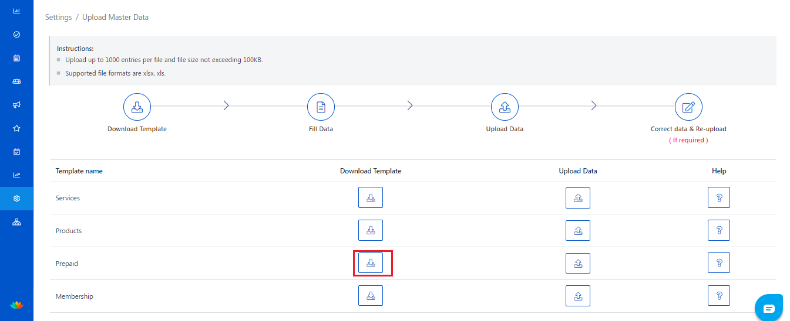This screenshot has width=790, height=321.
Task: Go to Settings breadcrumb link
Action: 58,18
